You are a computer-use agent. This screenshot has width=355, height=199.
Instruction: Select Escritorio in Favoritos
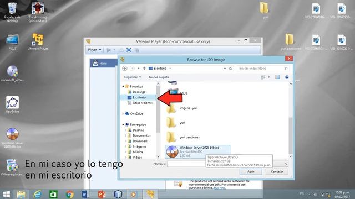click(138, 97)
